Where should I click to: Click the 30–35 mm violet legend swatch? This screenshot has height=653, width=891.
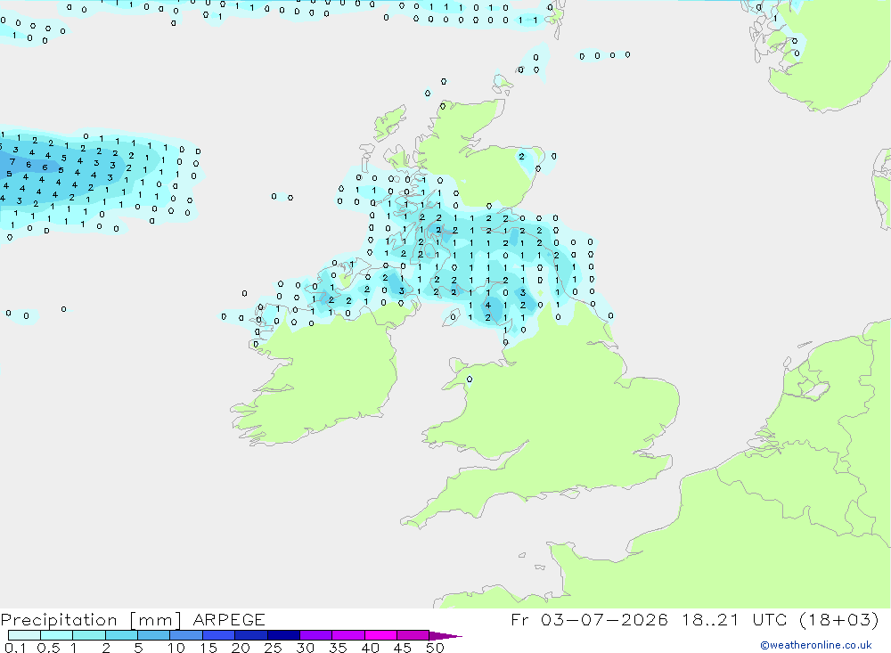click(315, 635)
